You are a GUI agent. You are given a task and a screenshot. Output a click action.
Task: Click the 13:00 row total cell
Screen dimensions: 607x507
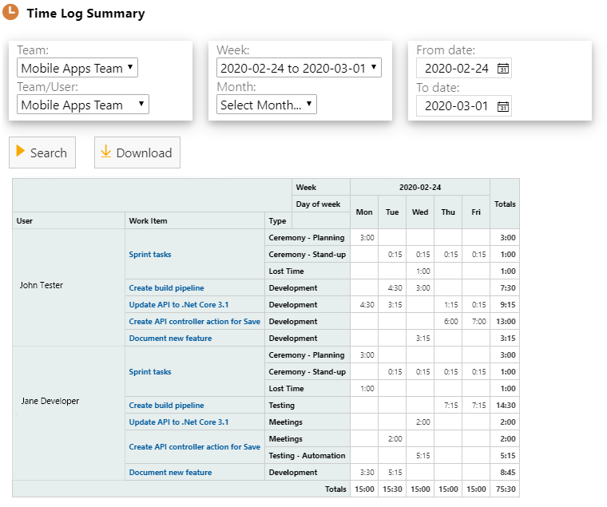click(505, 321)
